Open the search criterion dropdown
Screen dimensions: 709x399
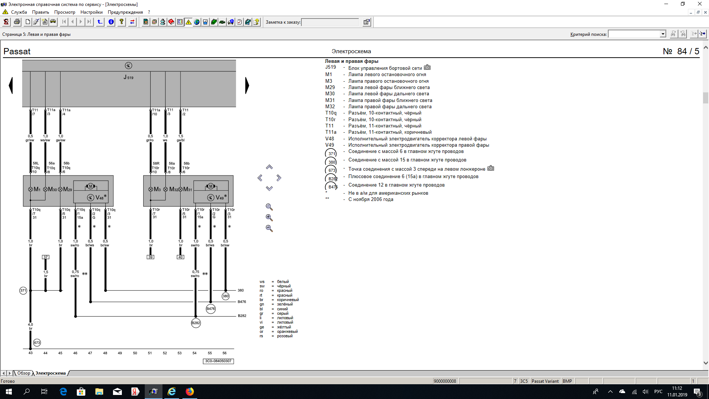click(663, 34)
